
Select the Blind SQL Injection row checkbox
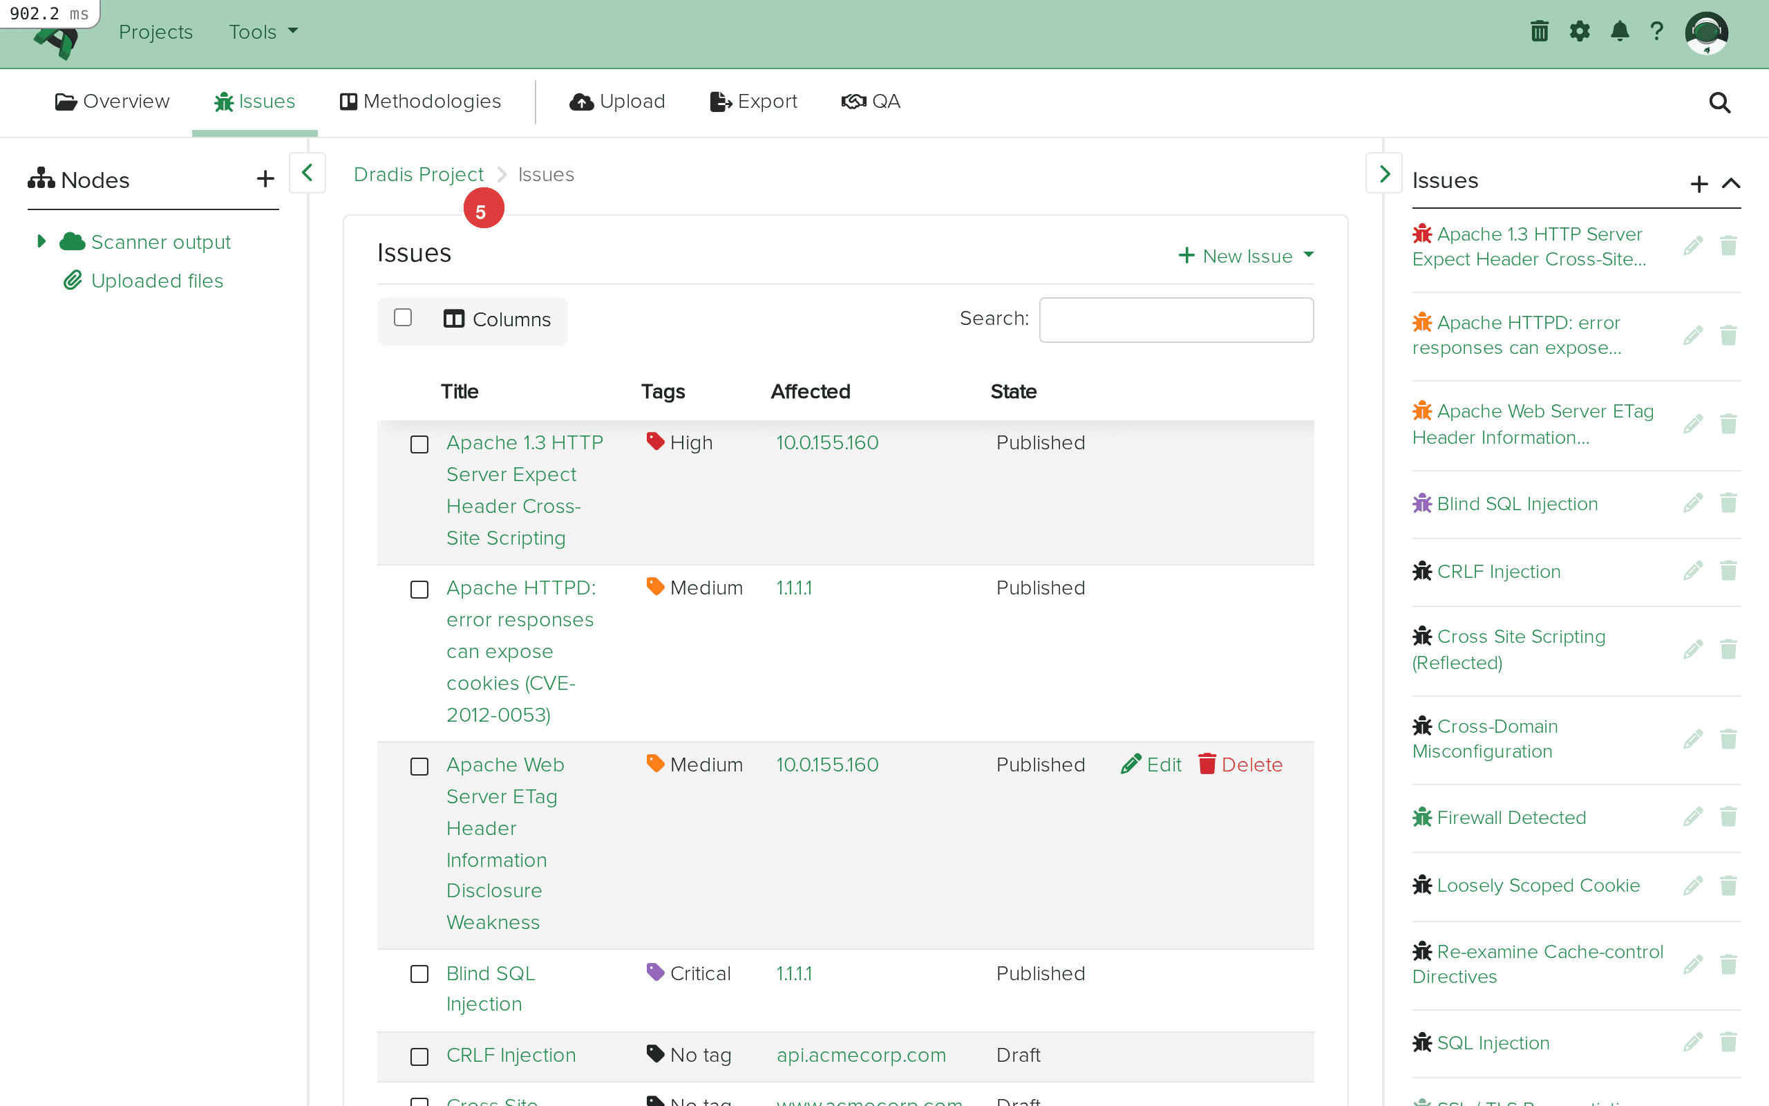pos(419,973)
